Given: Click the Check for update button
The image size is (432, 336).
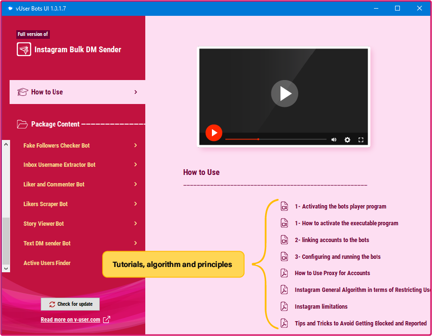Looking at the screenshot, I should 70,304.
